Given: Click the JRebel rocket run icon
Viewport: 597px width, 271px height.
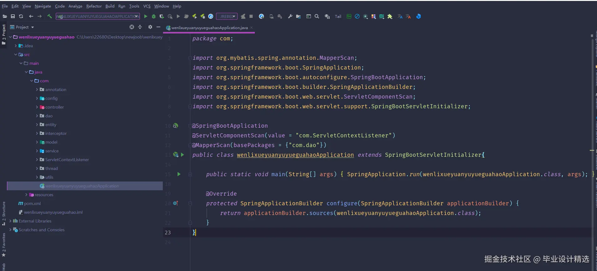Looking at the screenshot, I should [x=194, y=16].
